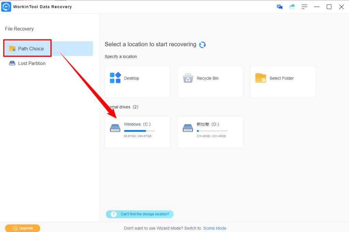Select the 新加卷 (D:) drive
The image size is (349, 232).
tap(210, 132)
